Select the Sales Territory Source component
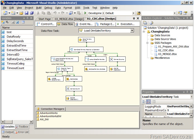194x140 pixels. (86, 40)
